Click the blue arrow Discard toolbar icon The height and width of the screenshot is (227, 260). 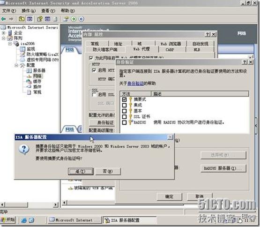tap(81, 19)
